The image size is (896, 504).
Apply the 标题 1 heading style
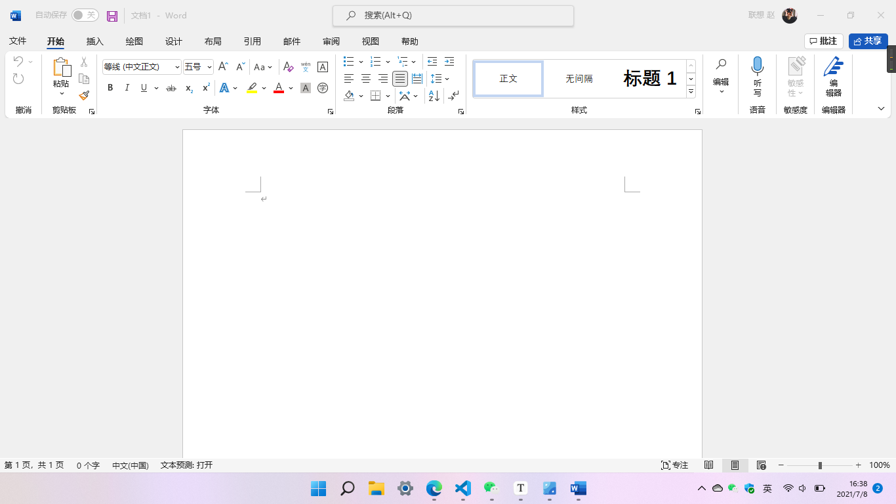(x=650, y=79)
